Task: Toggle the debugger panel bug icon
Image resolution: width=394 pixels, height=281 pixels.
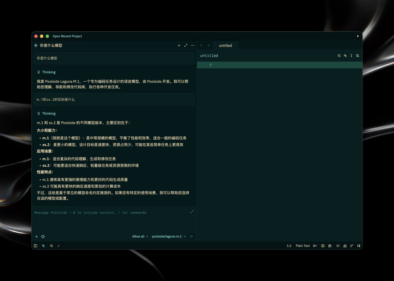Action: click(x=330, y=246)
